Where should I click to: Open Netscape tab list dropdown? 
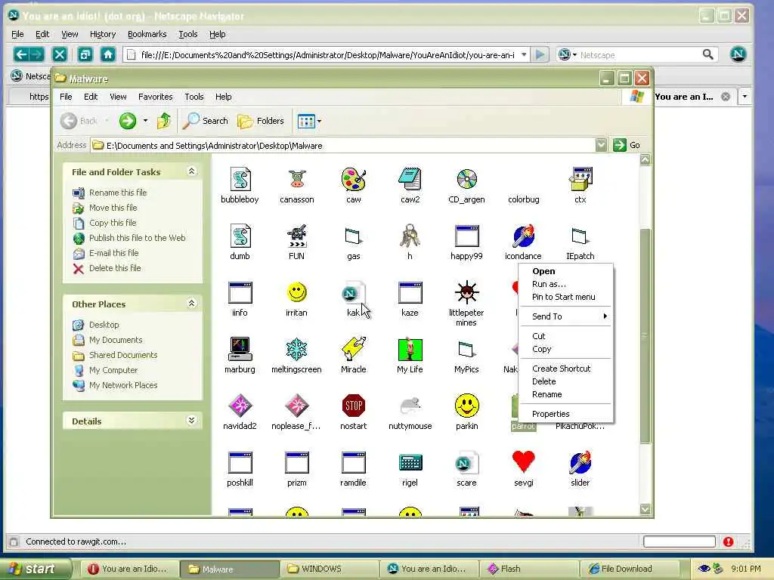tap(745, 97)
